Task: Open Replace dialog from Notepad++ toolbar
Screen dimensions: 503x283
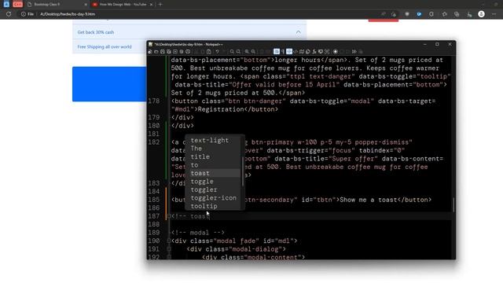Action: tap(238, 52)
